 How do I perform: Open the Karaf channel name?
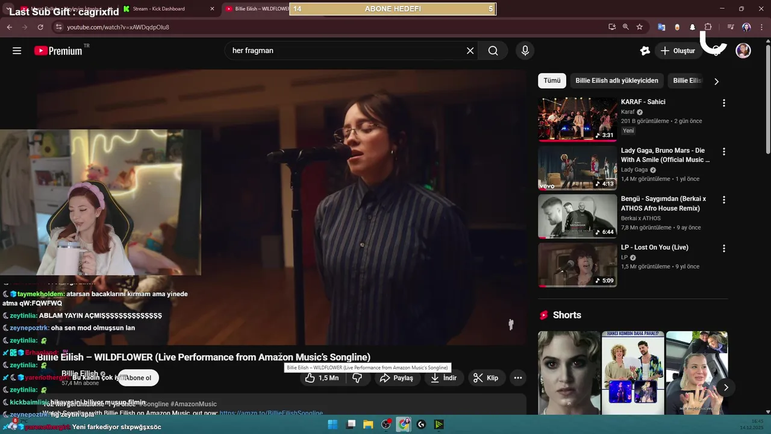pyautogui.click(x=628, y=112)
